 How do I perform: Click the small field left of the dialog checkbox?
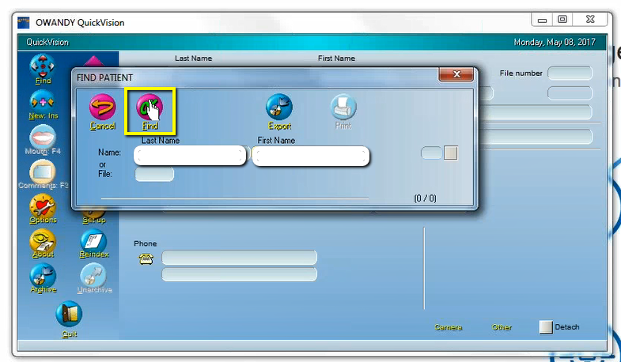tap(431, 153)
